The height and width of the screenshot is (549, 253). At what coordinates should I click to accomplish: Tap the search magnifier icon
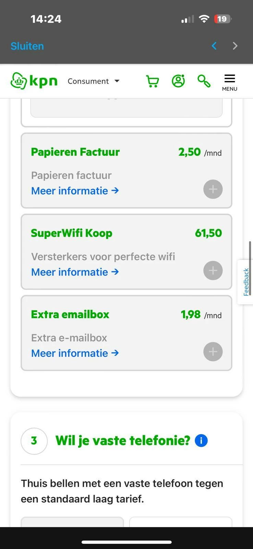coord(204,81)
